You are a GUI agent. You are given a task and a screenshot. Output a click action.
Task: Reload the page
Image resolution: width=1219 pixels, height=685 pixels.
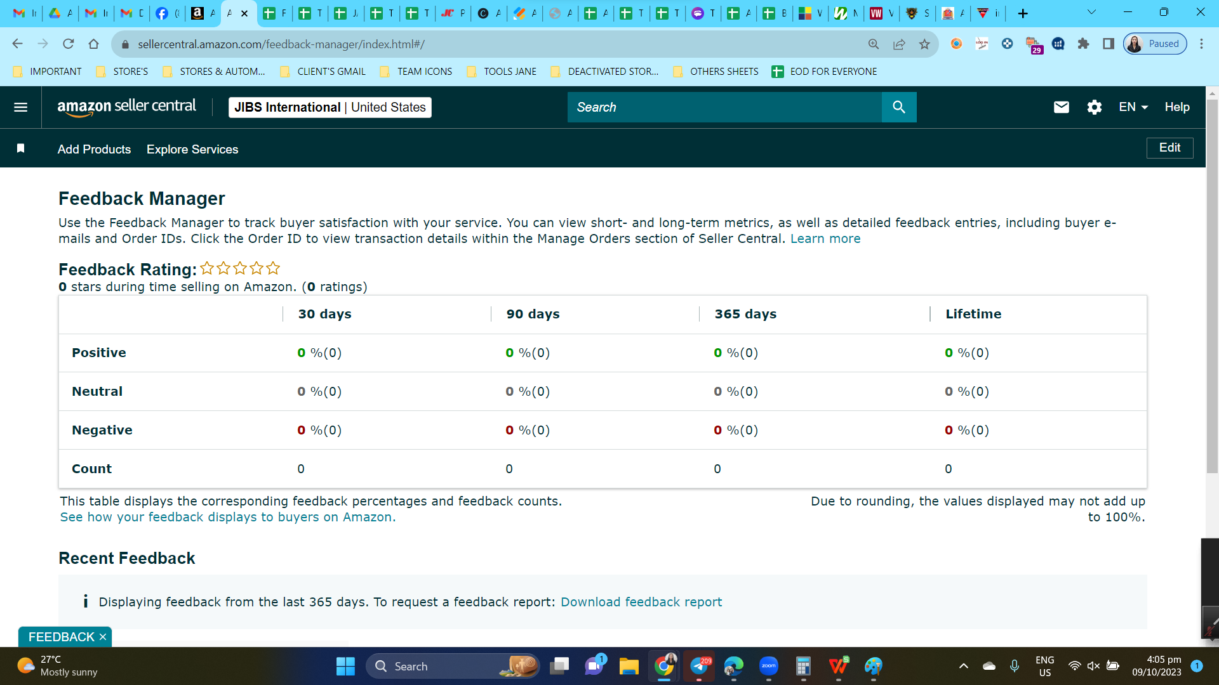click(x=68, y=44)
